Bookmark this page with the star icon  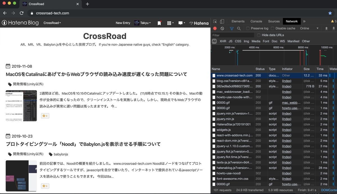[x=330, y=13]
